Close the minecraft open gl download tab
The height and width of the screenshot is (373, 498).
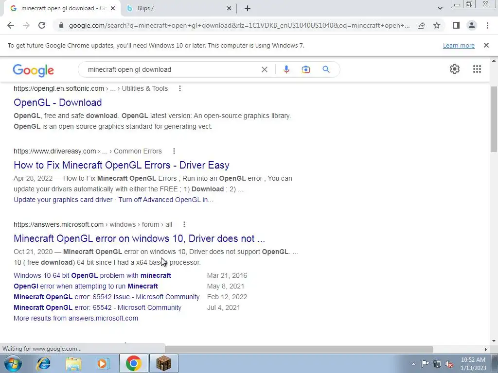(x=113, y=9)
